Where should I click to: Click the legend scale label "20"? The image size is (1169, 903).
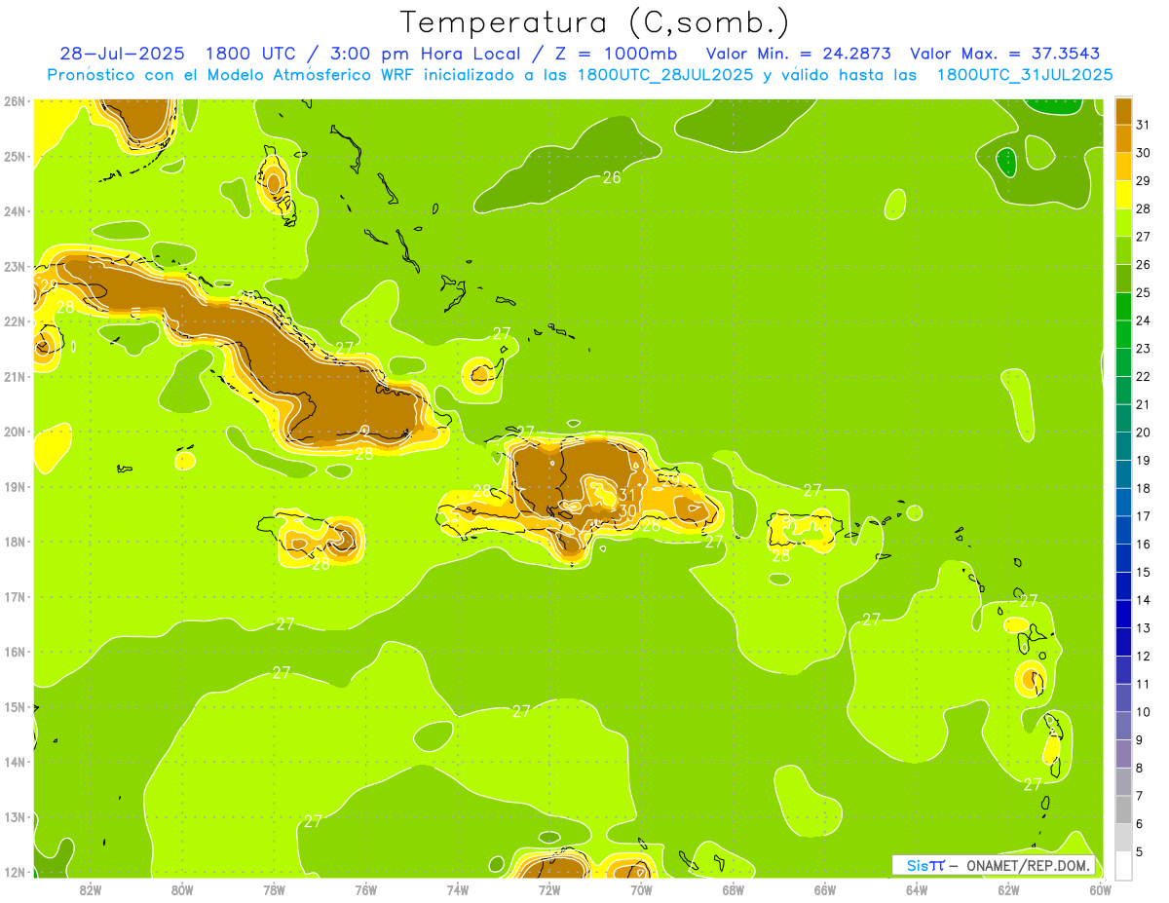pos(1143,433)
